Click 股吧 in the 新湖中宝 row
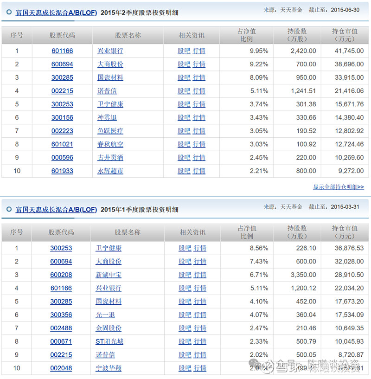The height and width of the screenshot is (379, 371). [x=185, y=275]
